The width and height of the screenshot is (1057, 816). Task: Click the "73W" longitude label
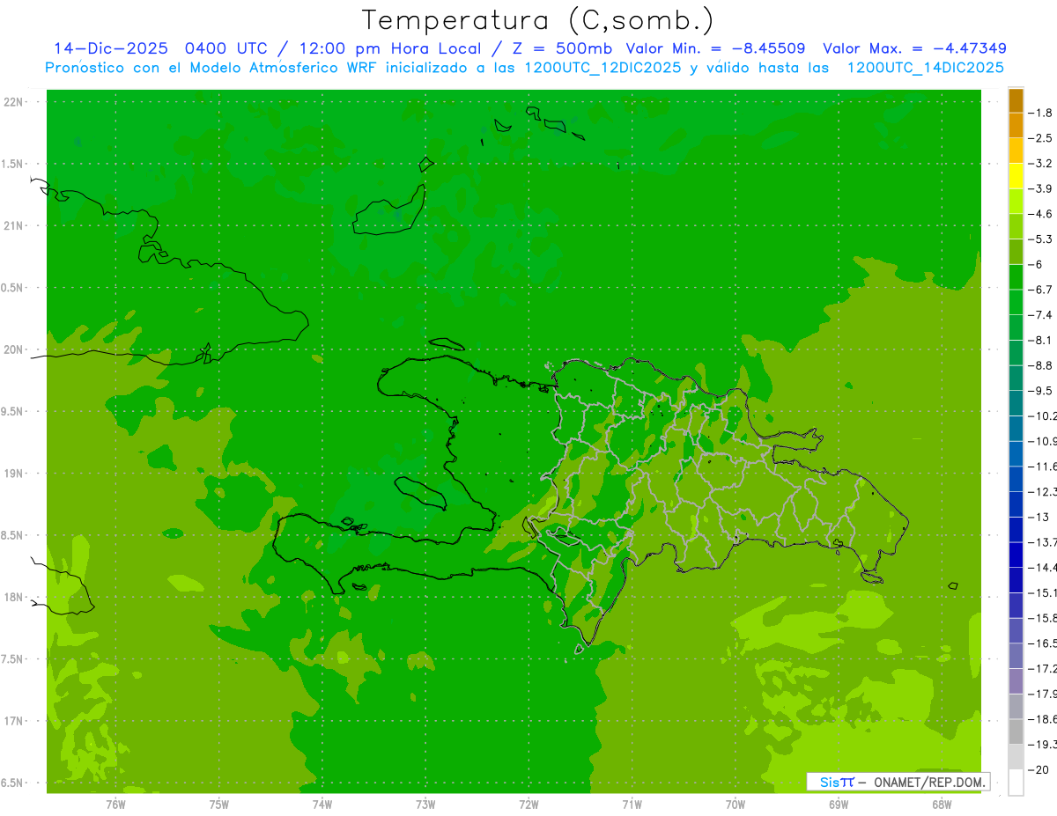click(425, 805)
